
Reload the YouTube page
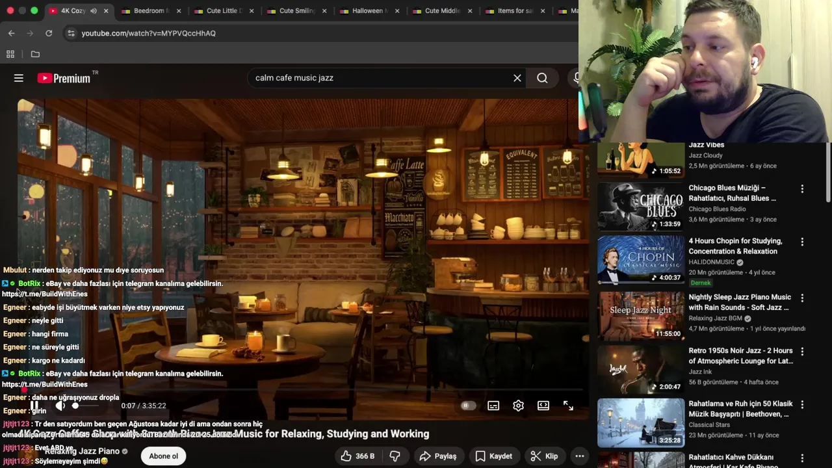click(x=49, y=33)
